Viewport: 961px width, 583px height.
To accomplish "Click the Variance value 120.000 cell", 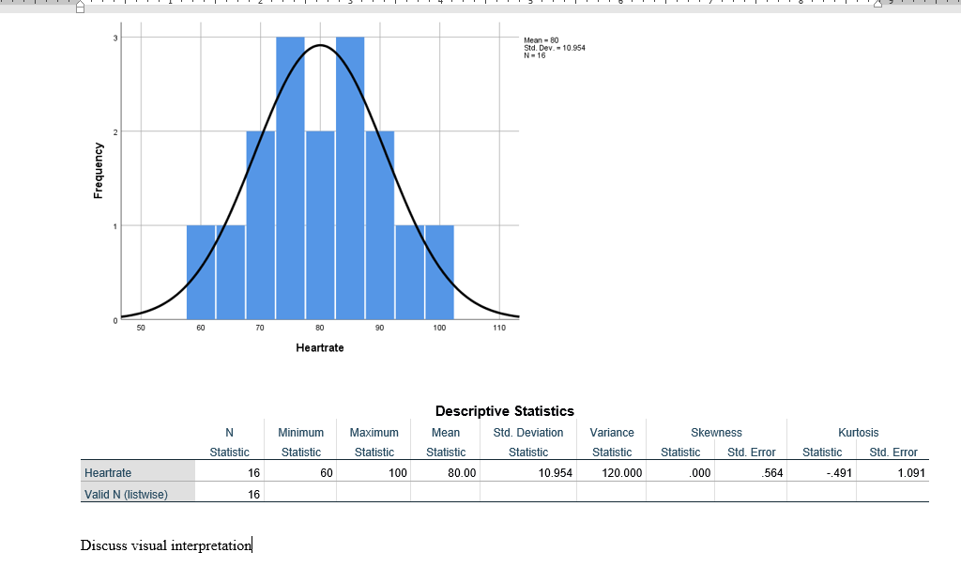I will (622, 473).
